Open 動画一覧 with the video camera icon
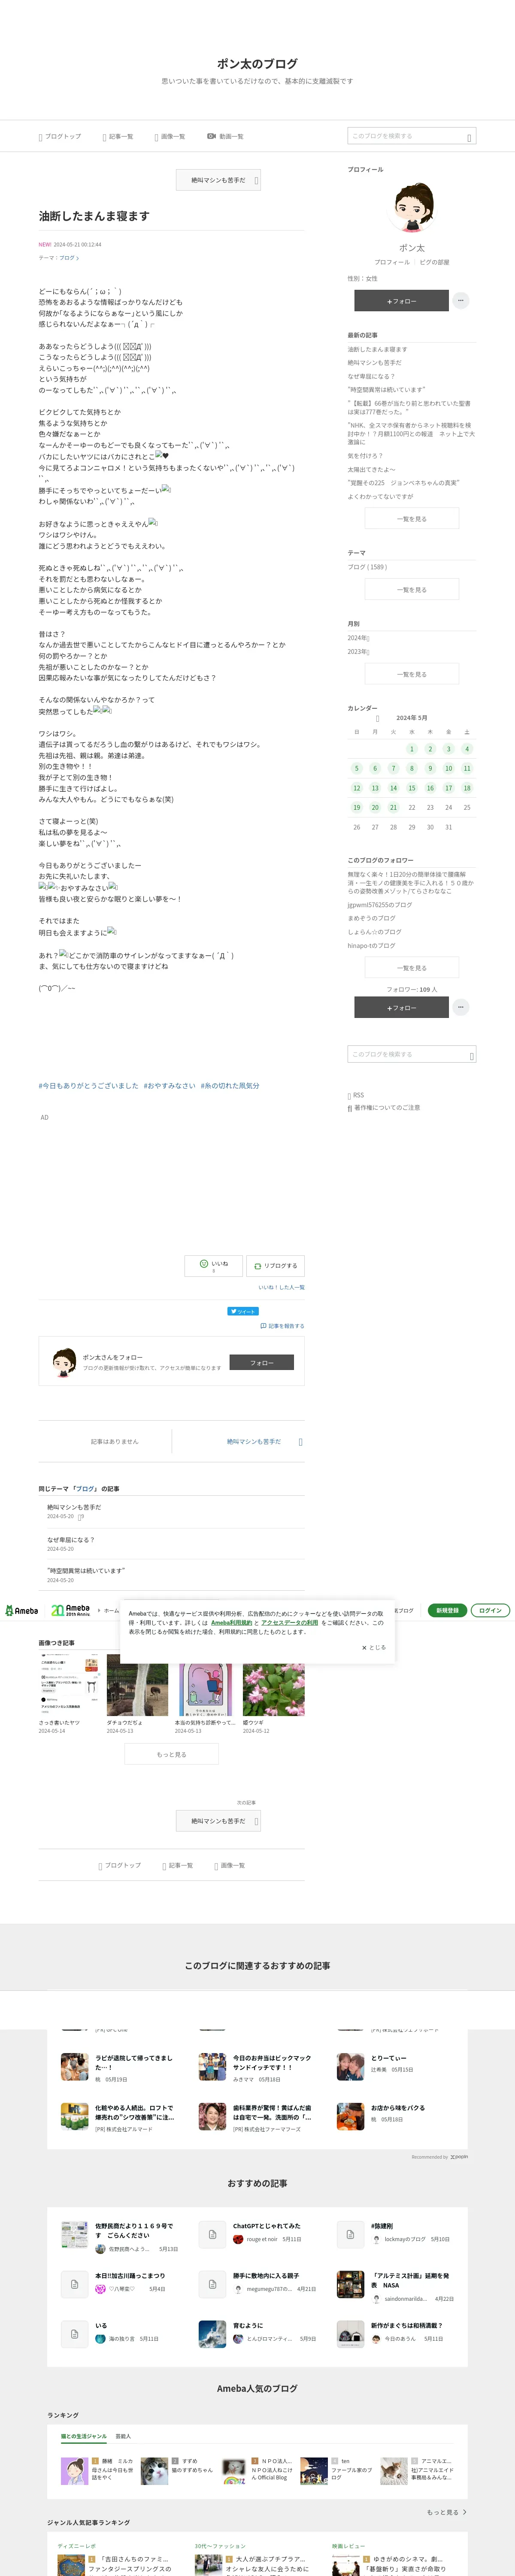The image size is (515, 2576). pyautogui.click(x=225, y=136)
